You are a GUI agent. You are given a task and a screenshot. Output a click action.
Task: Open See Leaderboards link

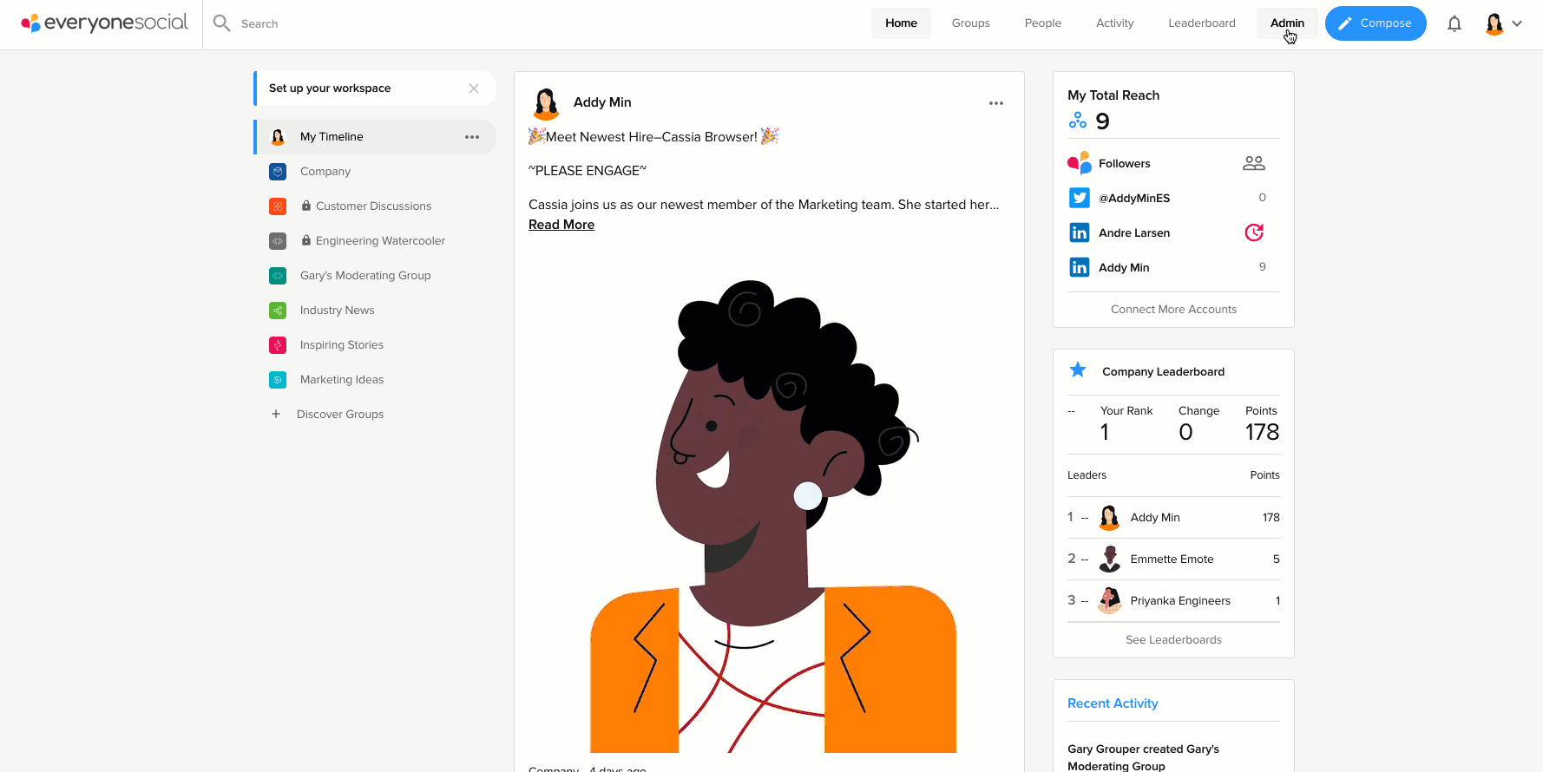click(1173, 640)
